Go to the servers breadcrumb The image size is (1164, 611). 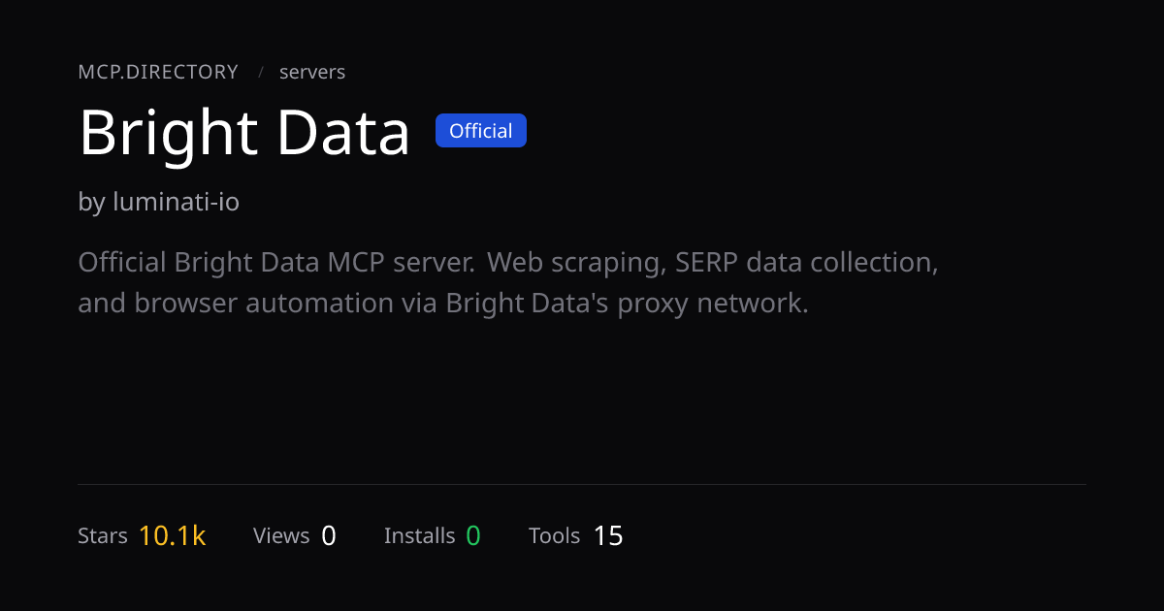click(x=312, y=72)
